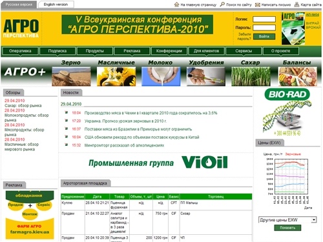Open the conference АГРО ПЕРСПЕКТИВА-2010 banner

[137, 25]
